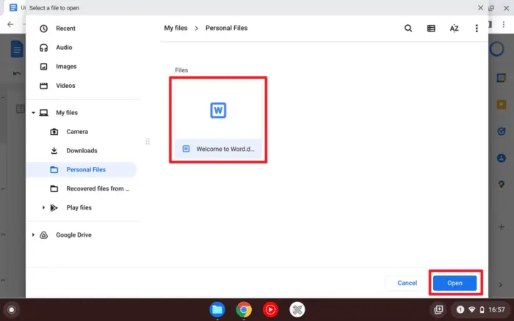
Task: Open Keep in Docs side panel
Action: click(502, 105)
